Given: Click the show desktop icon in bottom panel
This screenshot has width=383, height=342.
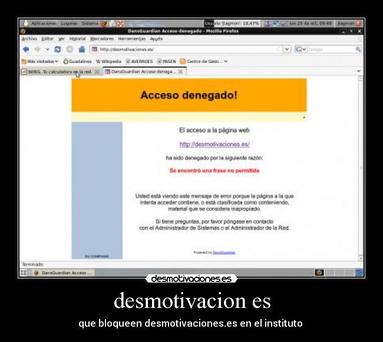Looking at the screenshot, I should 24,273.
